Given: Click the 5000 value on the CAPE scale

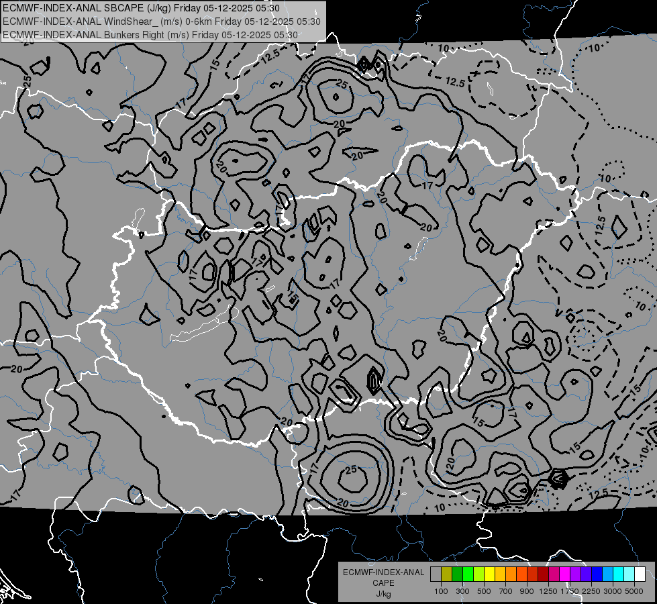Looking at the screenshot, I should pos(634,591).
